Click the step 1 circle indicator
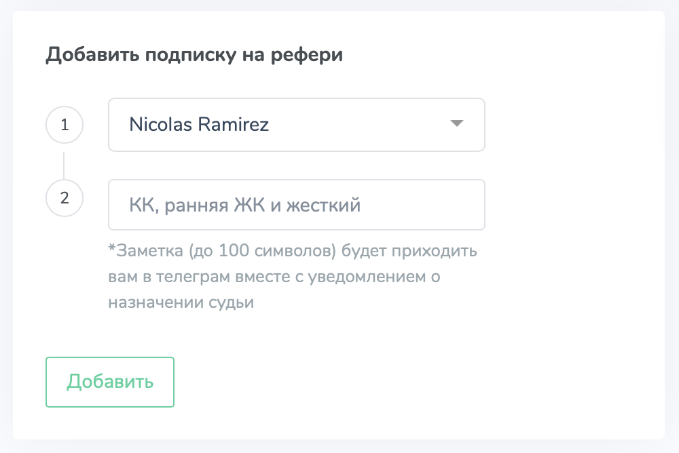Viewport: 679px width, 453px height. click(x=65, y=125)
